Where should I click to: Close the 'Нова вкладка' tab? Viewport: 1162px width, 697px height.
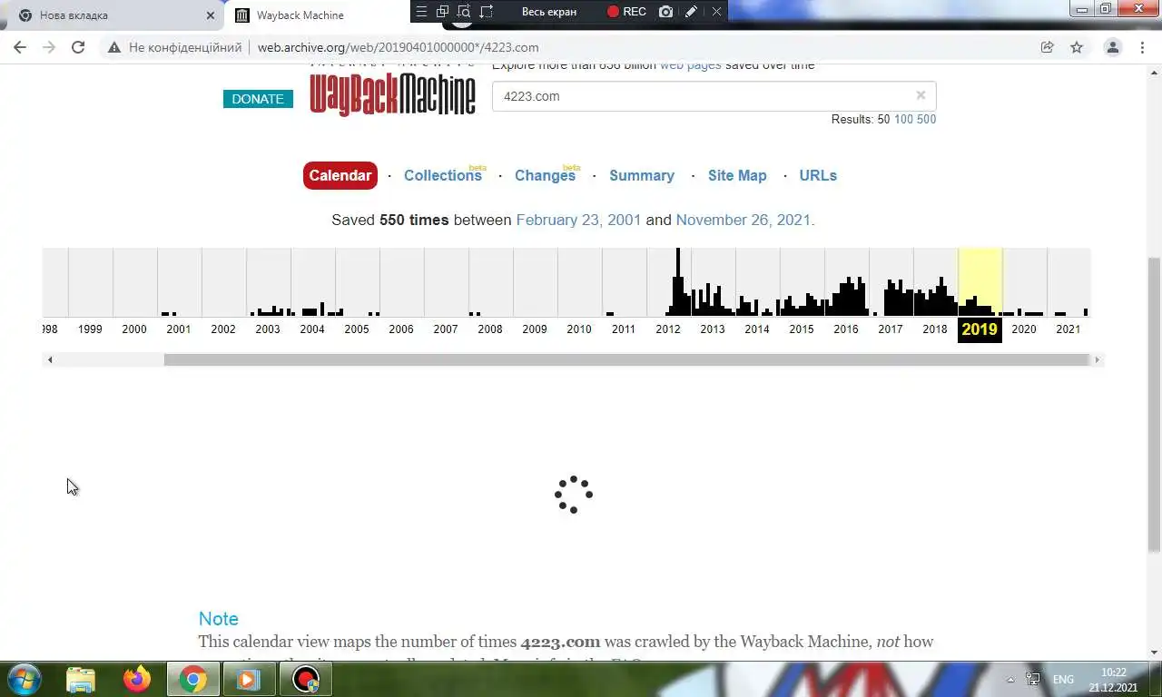[x=211, y=15]
